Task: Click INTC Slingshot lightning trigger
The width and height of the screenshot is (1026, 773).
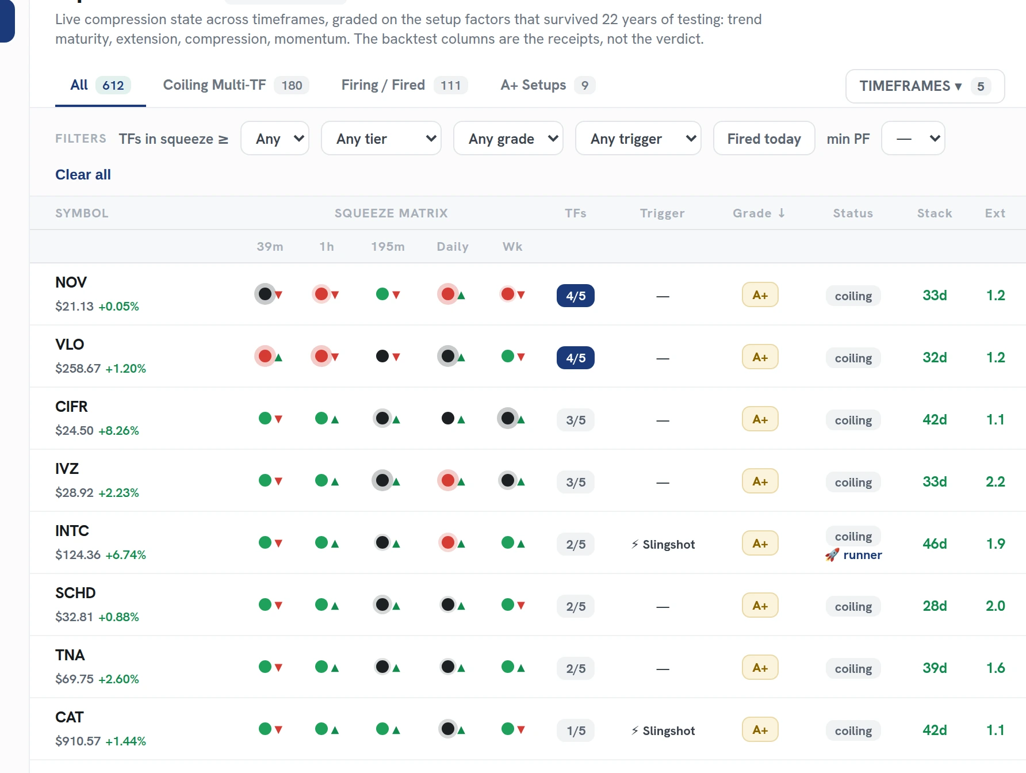Action: coord(663,544)
